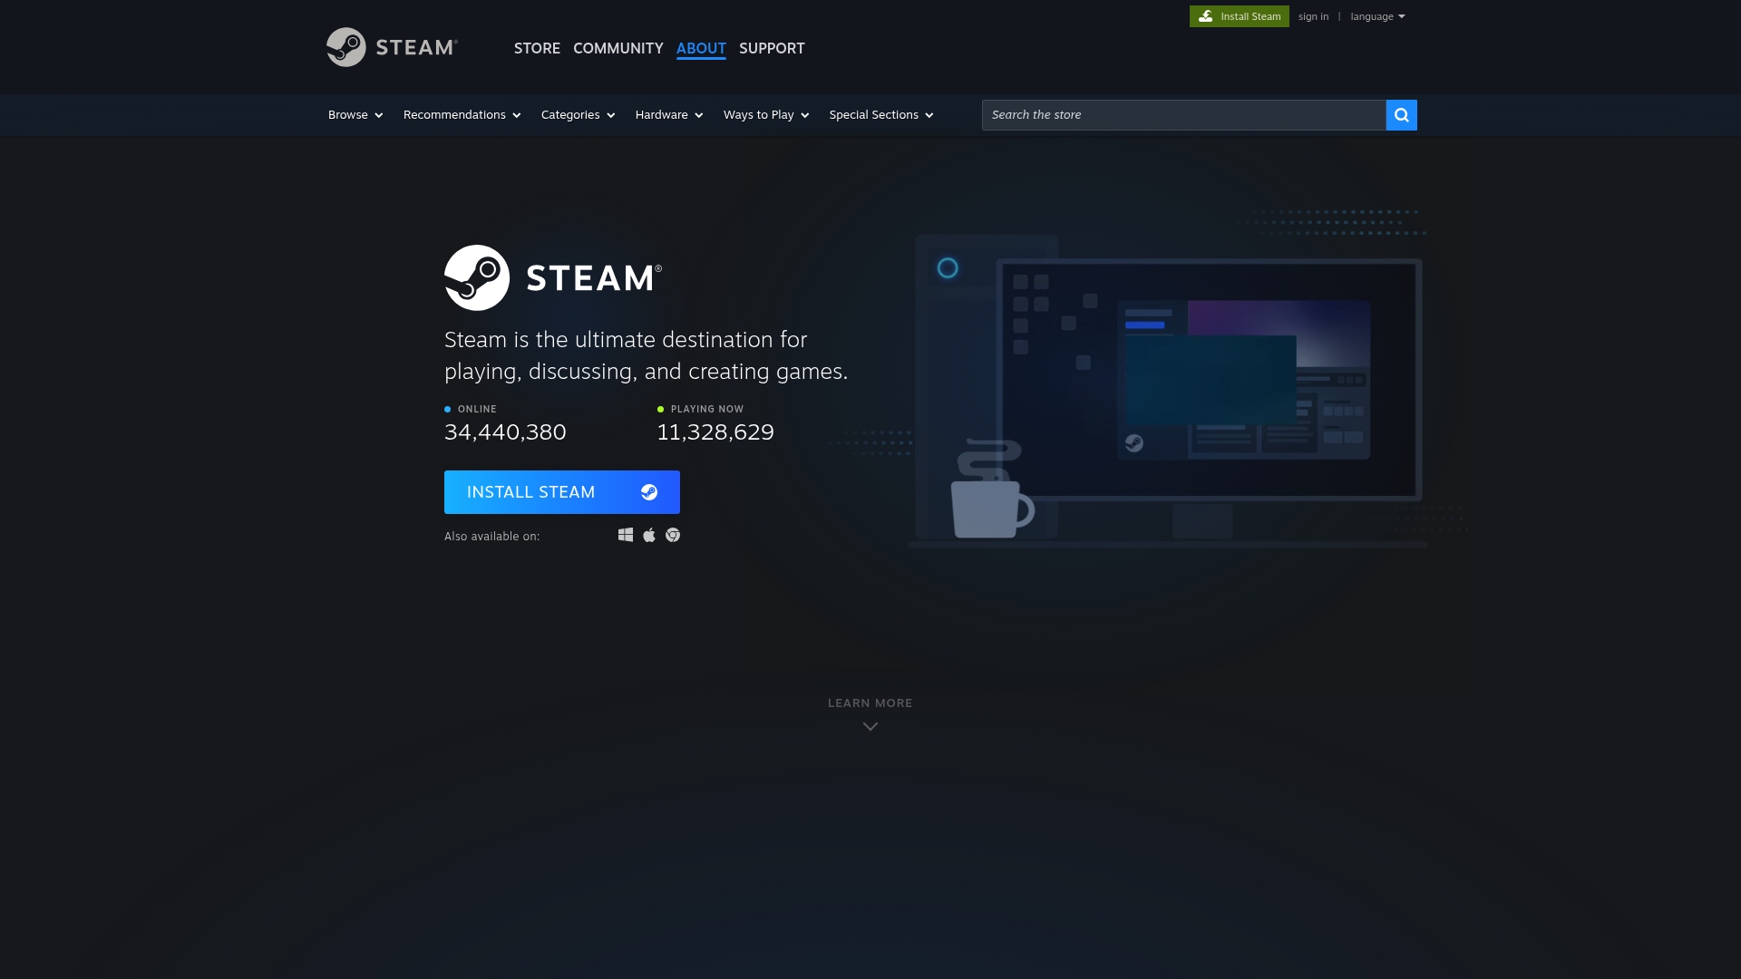
Task: Focus the Search the store field
Action: [1184, 115]
